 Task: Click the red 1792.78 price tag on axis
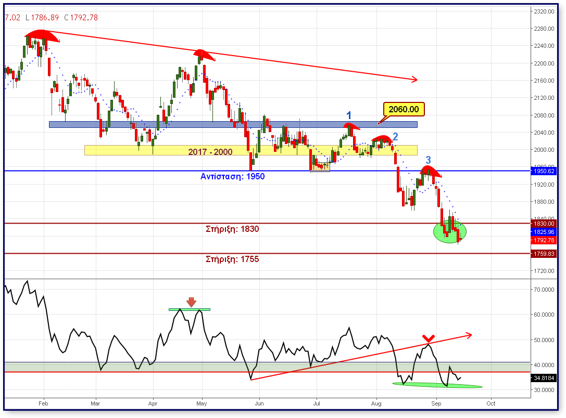point(544,240)
